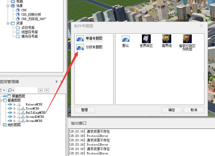Select the Building@CBD layer name

click(x=36, y=113)
